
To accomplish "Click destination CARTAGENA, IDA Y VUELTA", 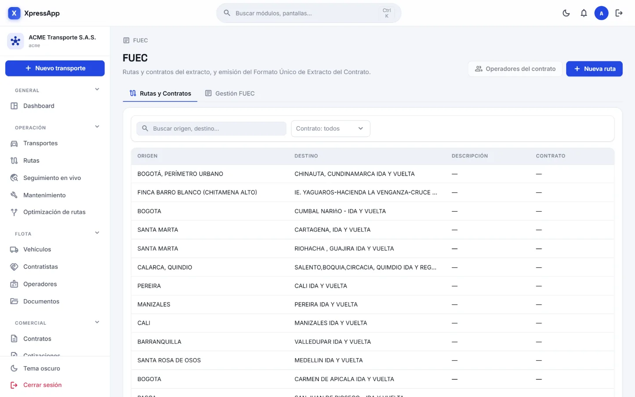I will pos(332,230).
